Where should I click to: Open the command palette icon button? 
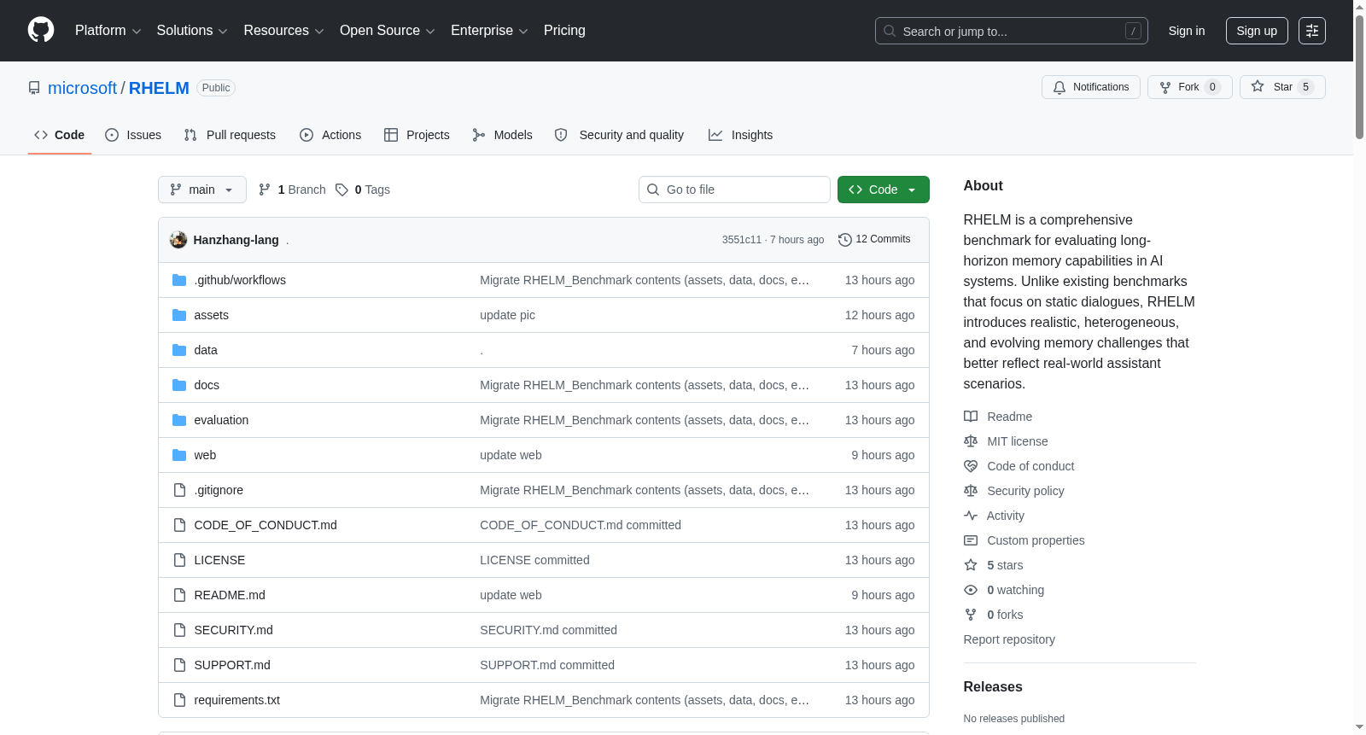pyautogui.click(x=1311, y=31)
